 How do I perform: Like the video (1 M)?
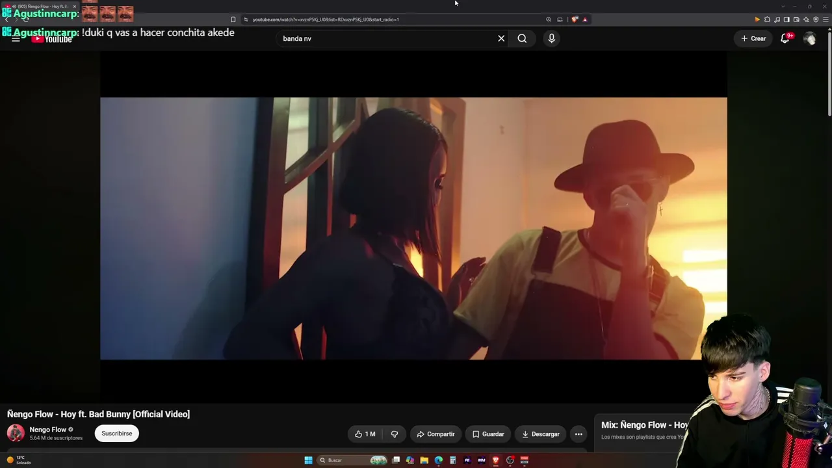pyautogui.click(x=365, y=434)
